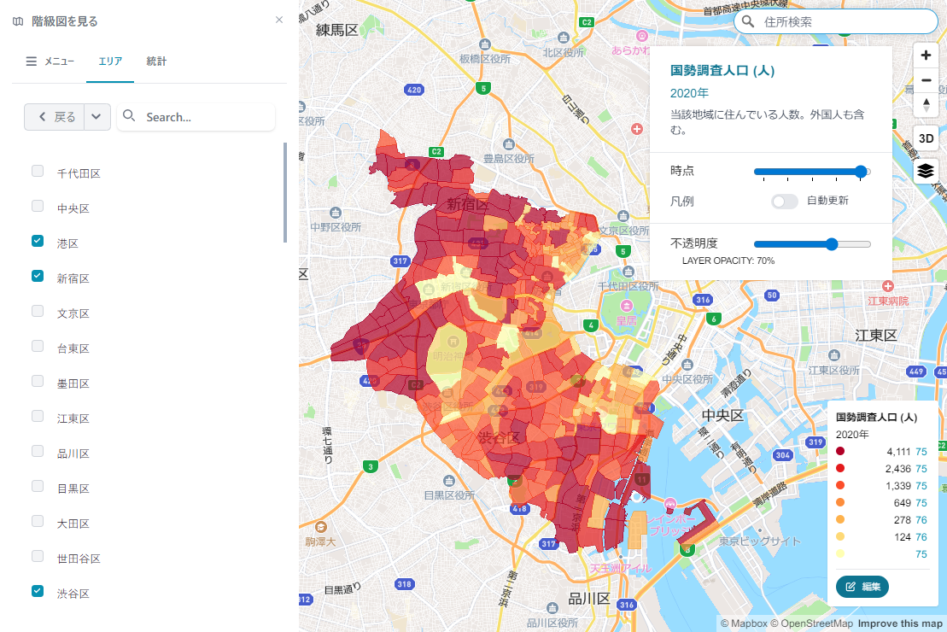Image resolution: width=947 pixels, height=632 pixels.
Task: Click the 時点 time slider handle
Action: coord(862,172)
